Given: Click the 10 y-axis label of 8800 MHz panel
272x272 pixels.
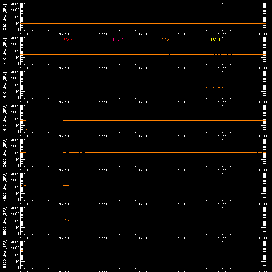Looking at the screenshot, I should click(17, 228).
